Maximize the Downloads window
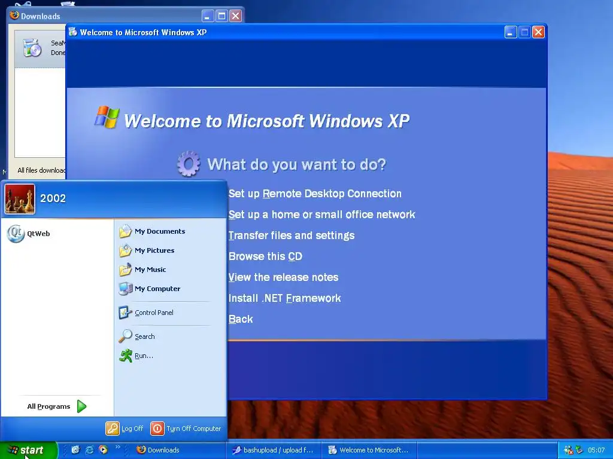 pyautogui.click(x=221, y=16)
